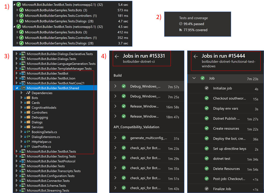Expand Debug_Windows job with 7m 57s

pyautogui.click(x=115, y=86)
